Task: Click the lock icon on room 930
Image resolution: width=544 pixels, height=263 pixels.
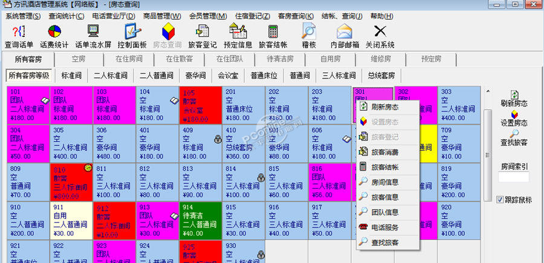Action: tap(261, 255)
